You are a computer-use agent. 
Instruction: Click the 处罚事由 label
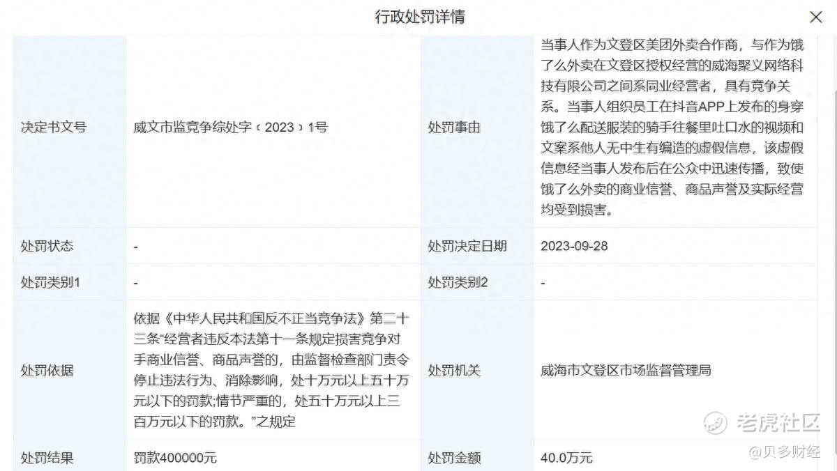[x=454, y=128]
